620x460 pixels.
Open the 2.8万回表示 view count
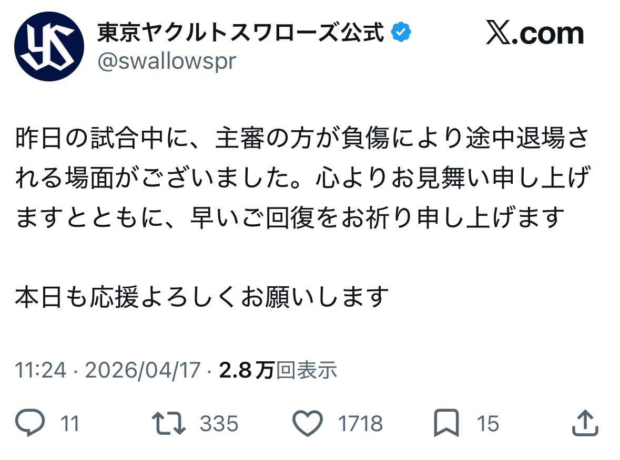[278, 371]
